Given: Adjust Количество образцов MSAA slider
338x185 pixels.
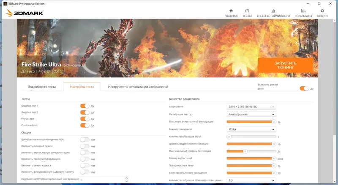Looking at the screenshot, I should (251, 137).
